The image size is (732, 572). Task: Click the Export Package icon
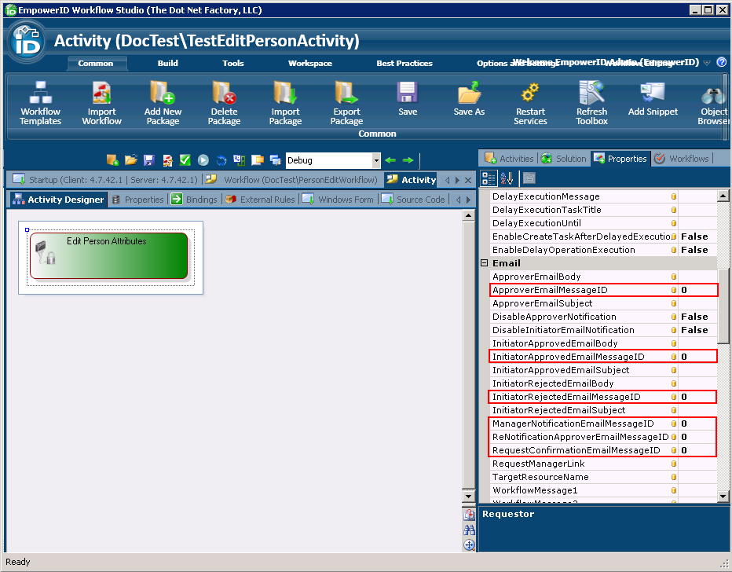346,103
